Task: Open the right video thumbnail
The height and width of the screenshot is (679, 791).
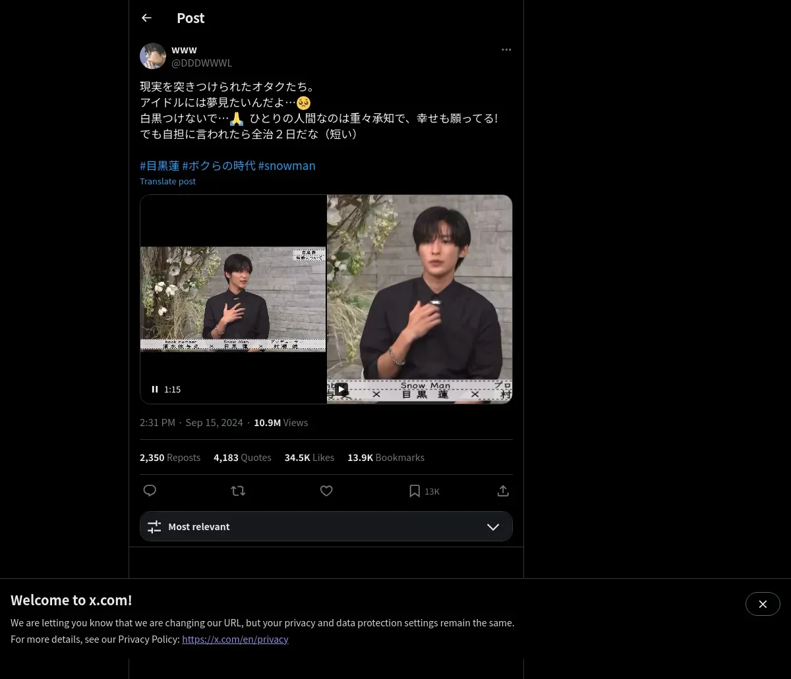Action: click(419, 290)
